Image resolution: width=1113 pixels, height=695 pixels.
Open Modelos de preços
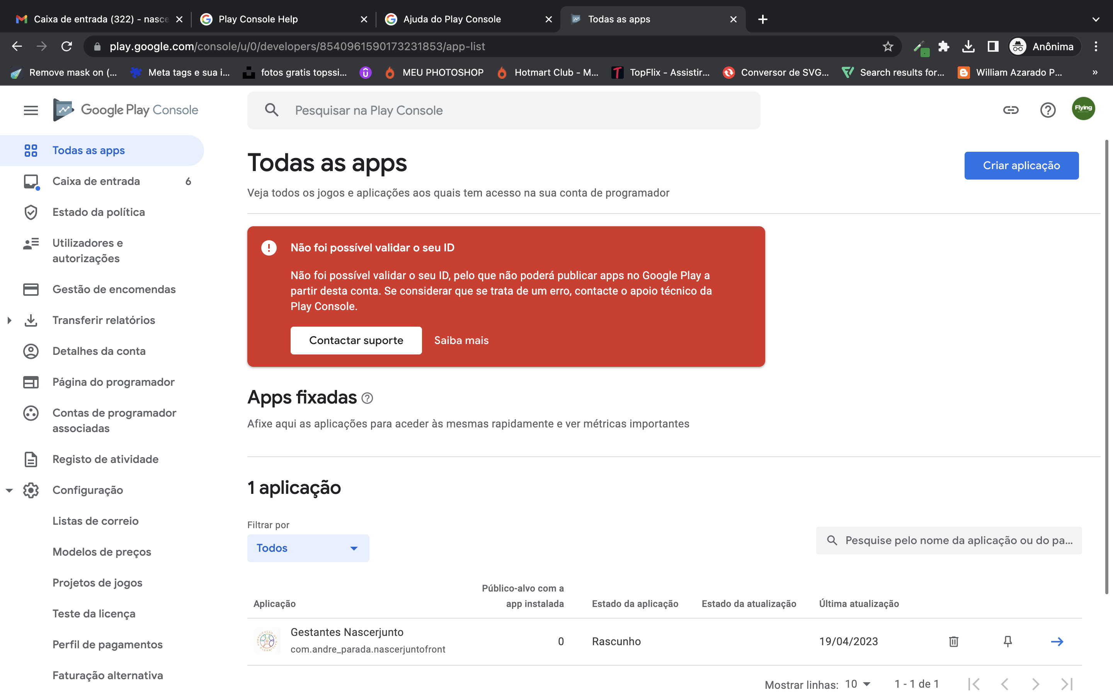(x=102, y=552)
